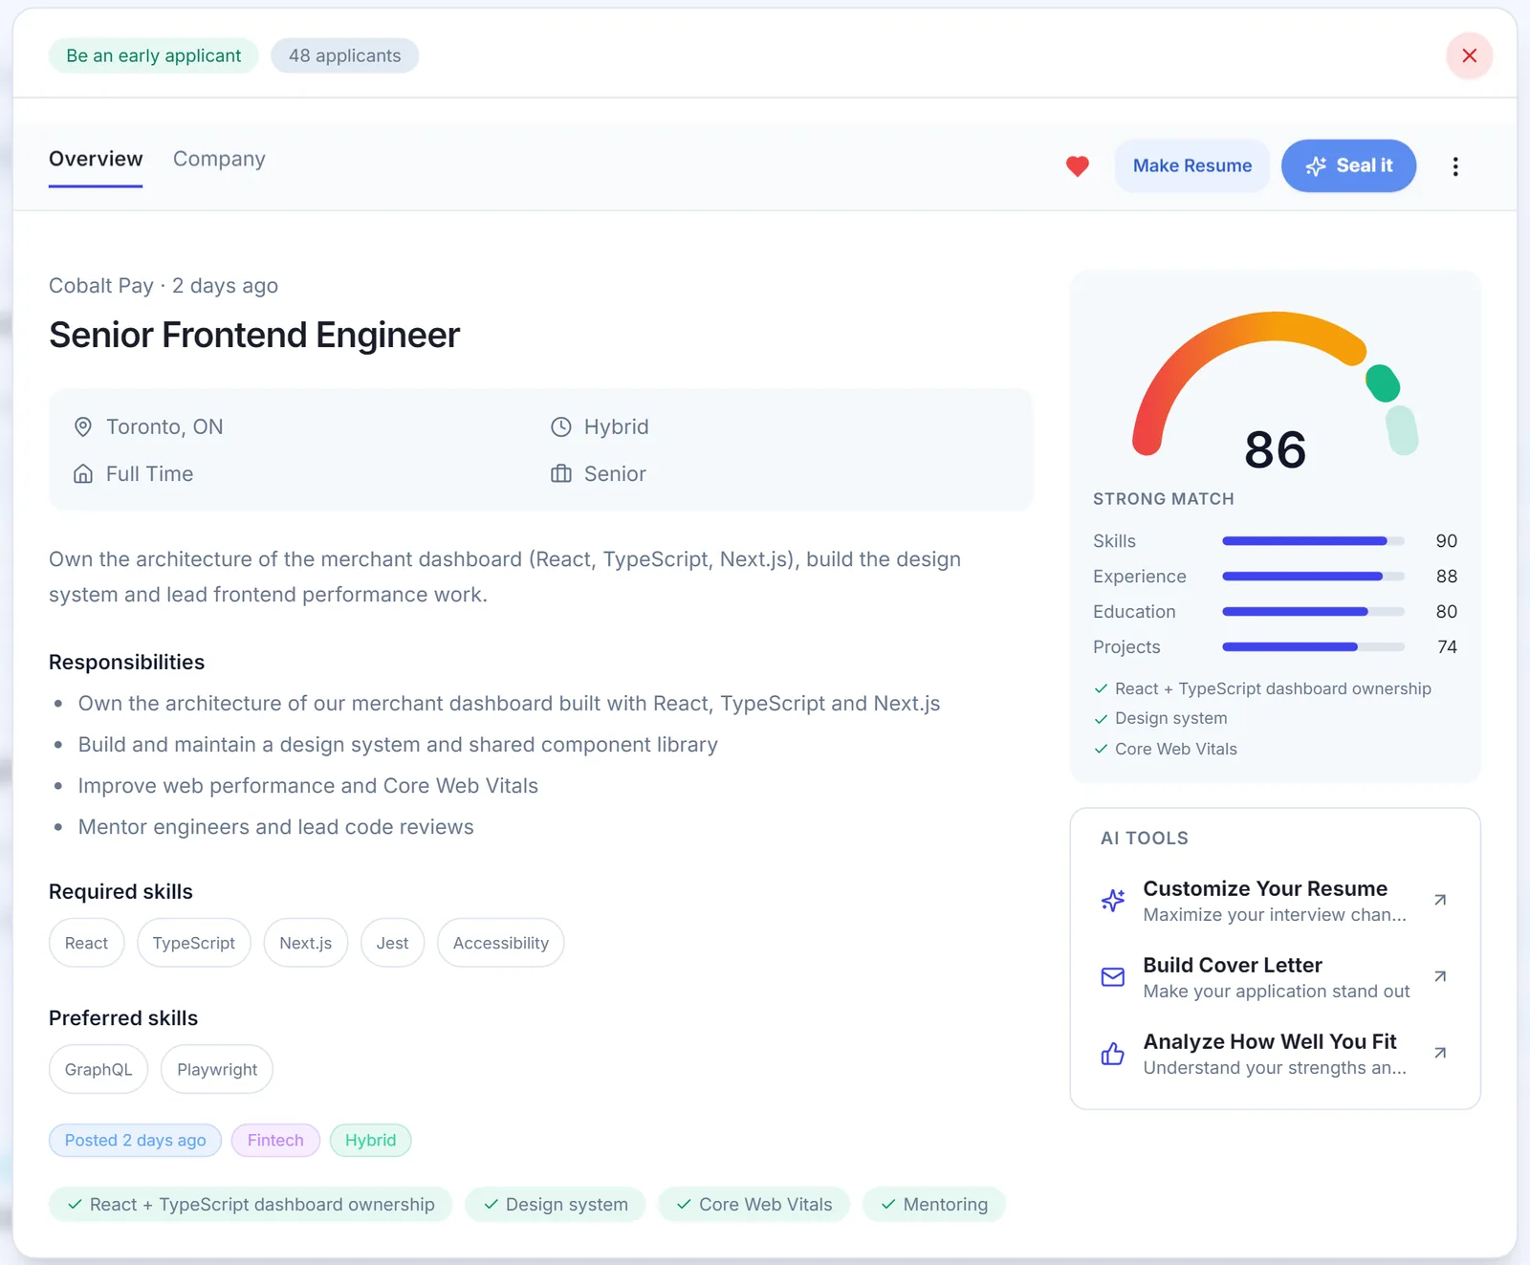Click the envelope icon for Build Cover Letter
This screenshot has height=1265, width=1530.
(x=1112, y=976)
